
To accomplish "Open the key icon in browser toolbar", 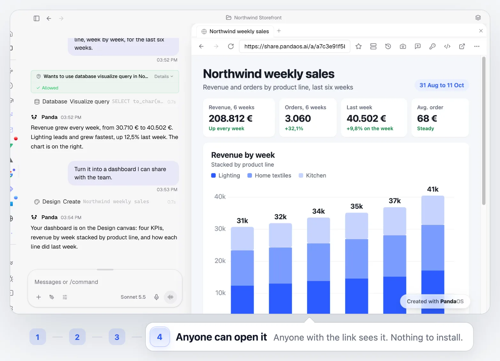I will click(432, 46).
